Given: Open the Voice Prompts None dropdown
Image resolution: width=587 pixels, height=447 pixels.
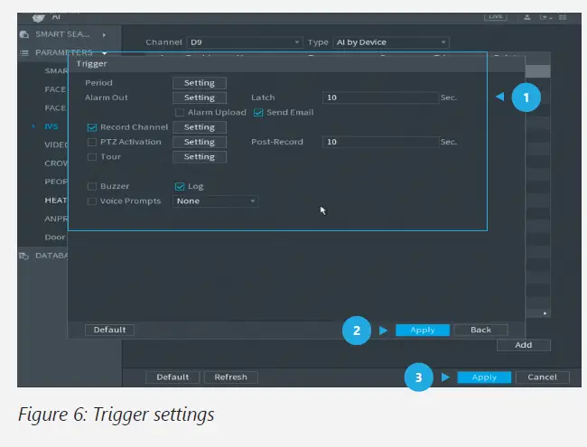Looking at the screenshot, I should [215, 201].
